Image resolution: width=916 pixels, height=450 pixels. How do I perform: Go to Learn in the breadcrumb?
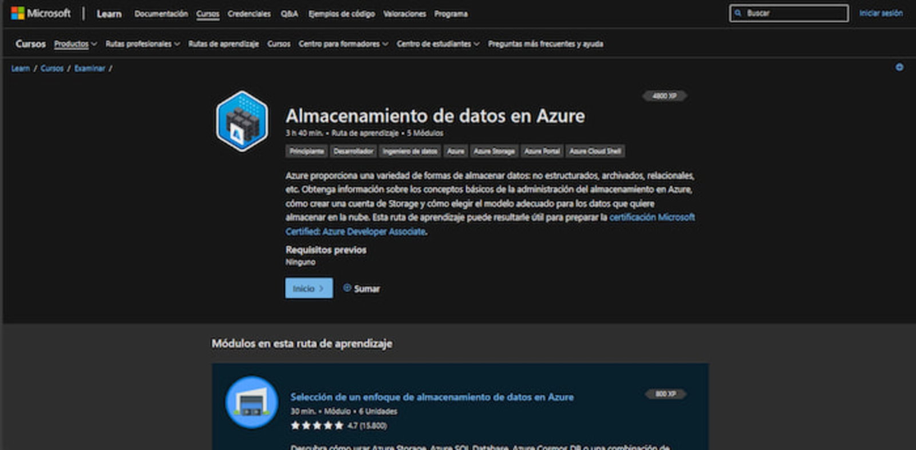[x=21, y=68]
